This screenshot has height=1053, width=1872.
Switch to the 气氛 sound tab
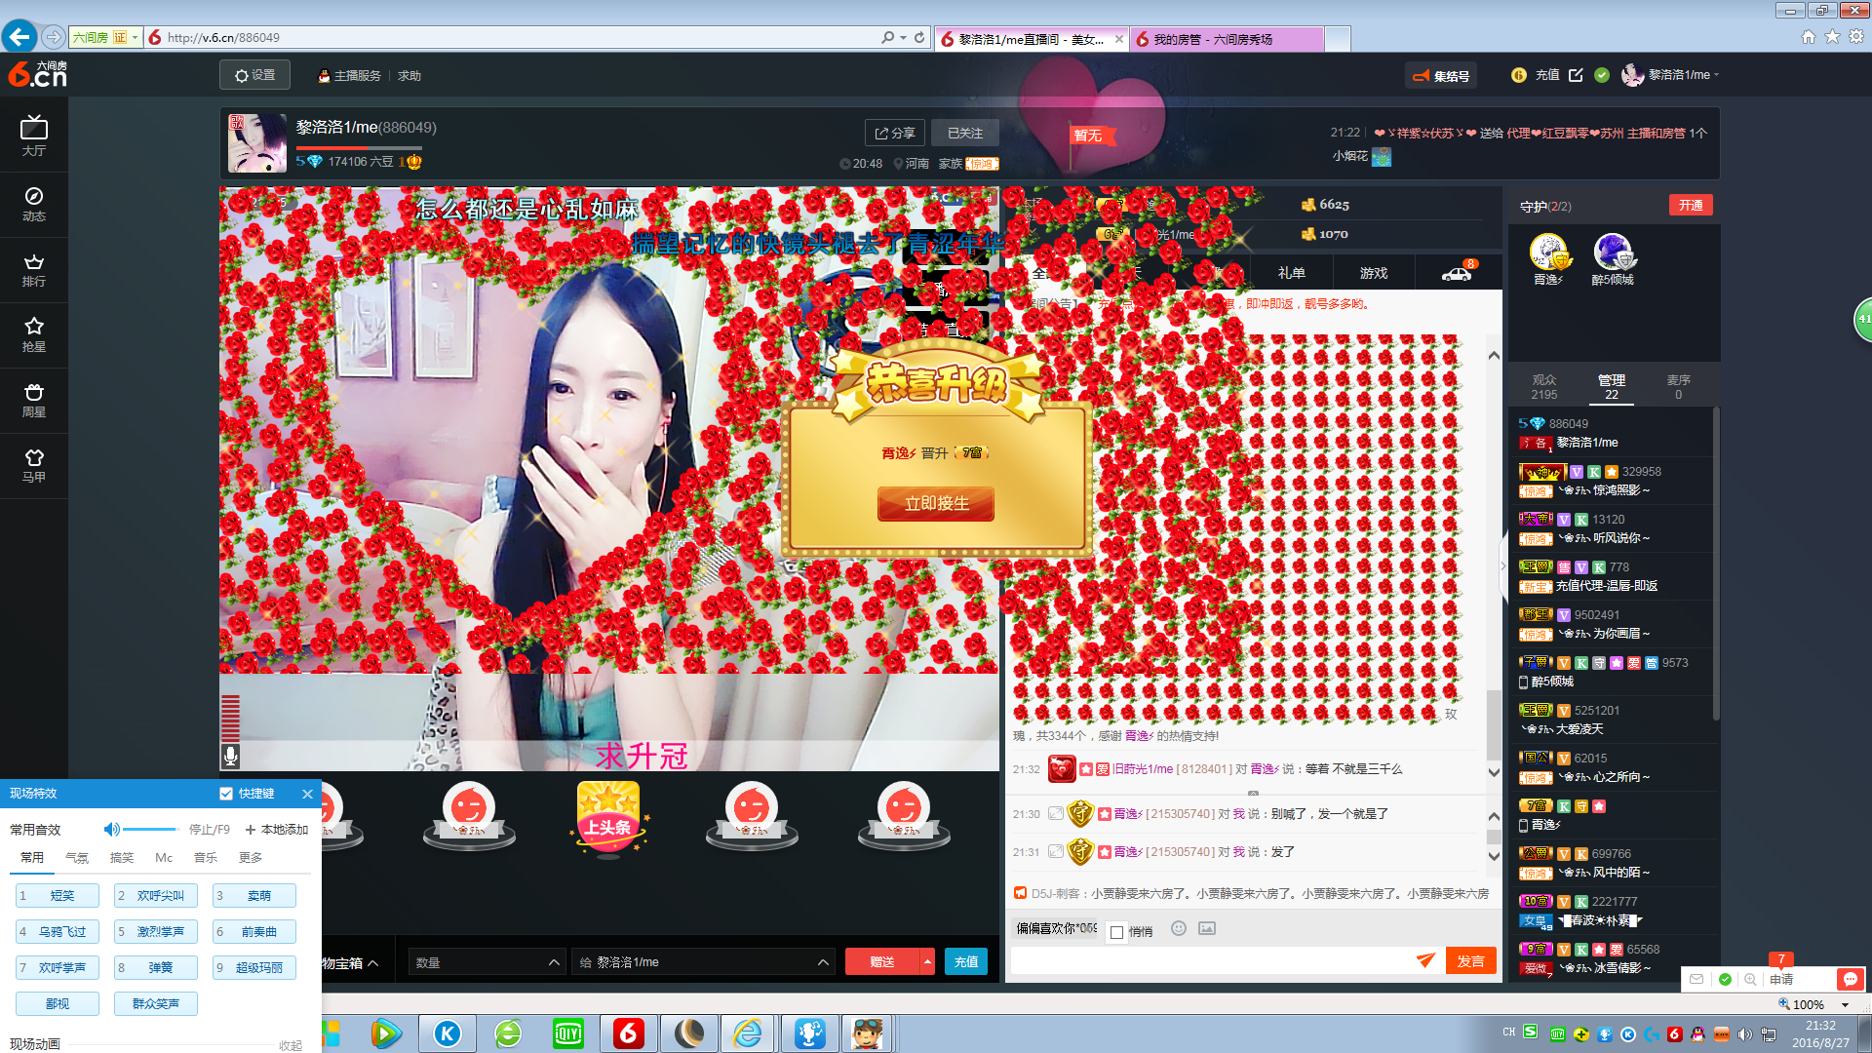(77, 858)
